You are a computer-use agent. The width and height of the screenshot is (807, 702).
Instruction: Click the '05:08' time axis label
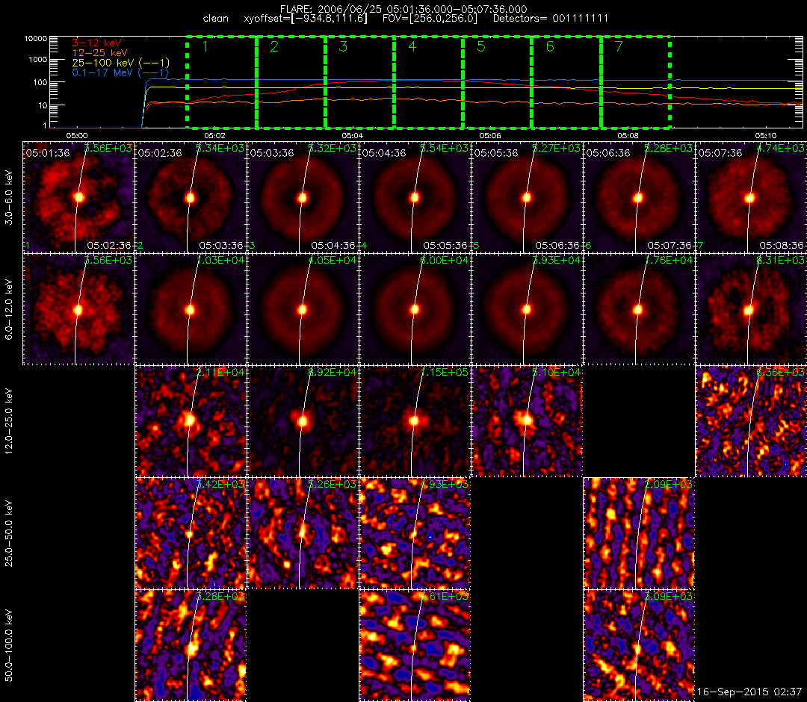coord(628,136)
